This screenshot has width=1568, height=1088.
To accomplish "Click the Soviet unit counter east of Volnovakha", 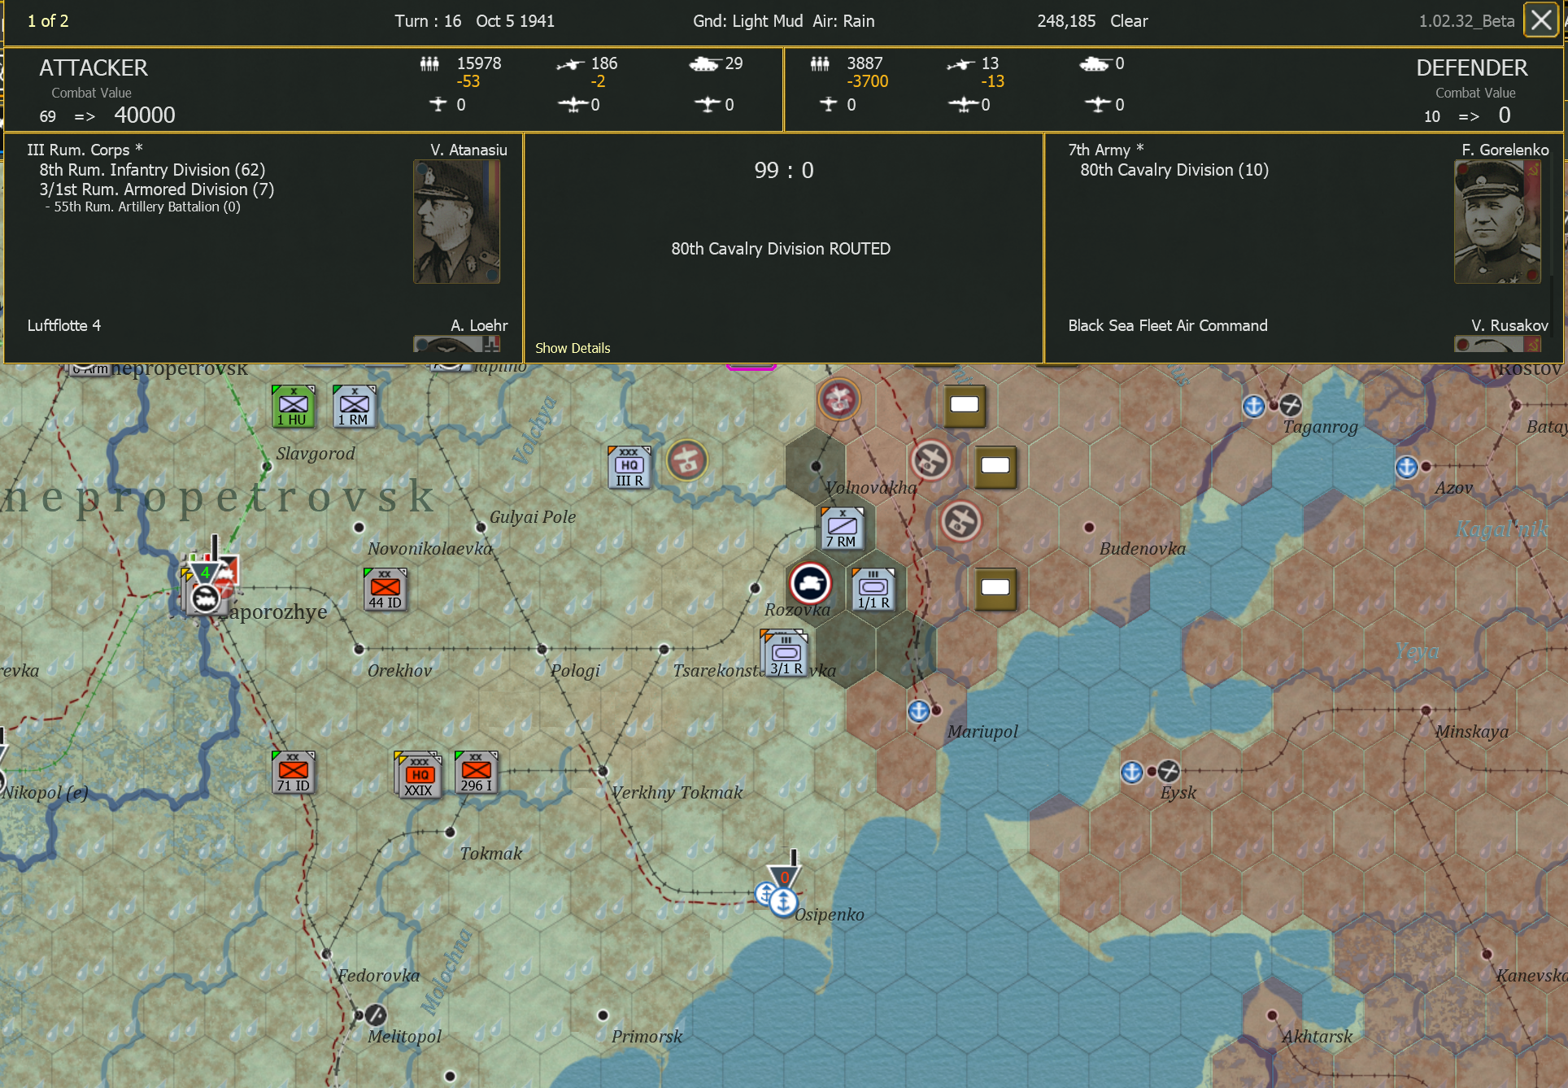I will 995,467.
